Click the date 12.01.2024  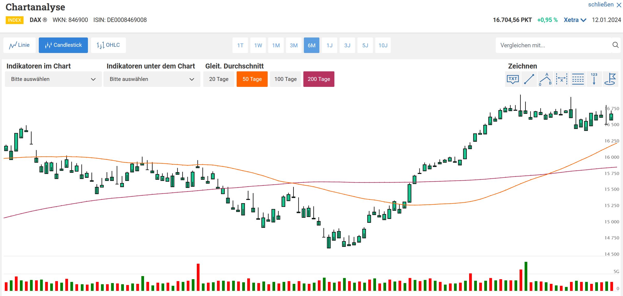(x=606, y=20)
